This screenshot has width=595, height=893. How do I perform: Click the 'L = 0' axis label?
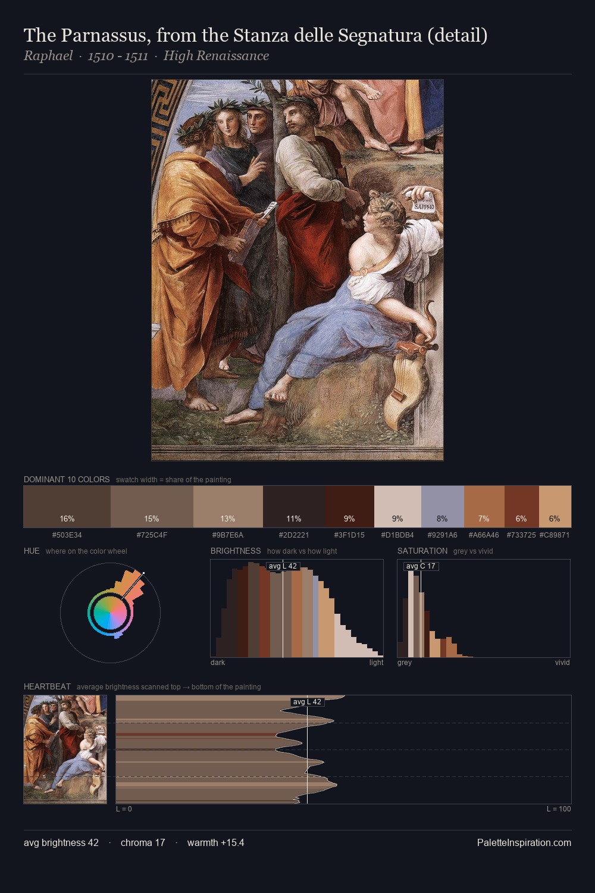coord(124,809)
